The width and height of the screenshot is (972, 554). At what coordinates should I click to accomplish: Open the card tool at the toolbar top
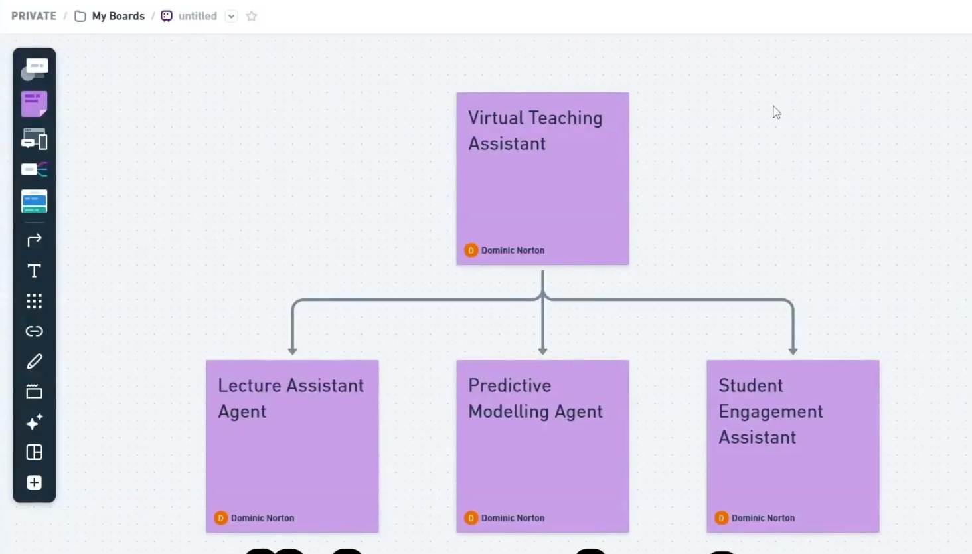tap(34, 66)
